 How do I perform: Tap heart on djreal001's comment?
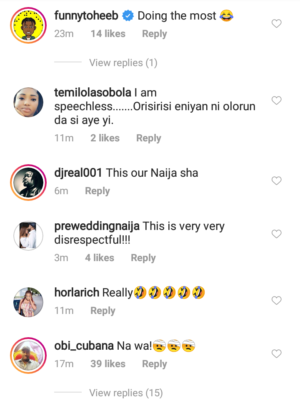(277, 181)
